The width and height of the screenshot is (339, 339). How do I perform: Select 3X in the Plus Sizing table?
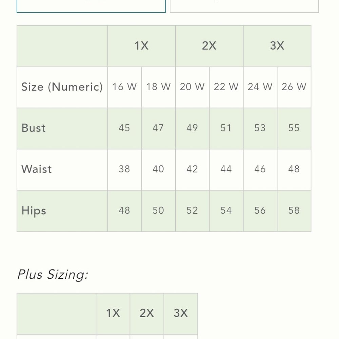pos(181,314)
